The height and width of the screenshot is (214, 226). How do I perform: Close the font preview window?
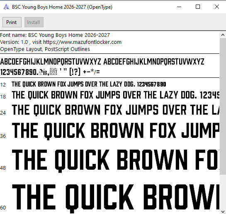pos(216,7)
